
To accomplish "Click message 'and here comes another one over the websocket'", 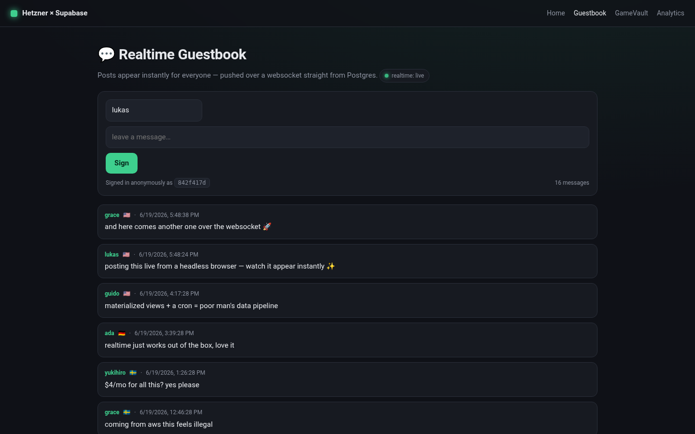I will [x=188, y=227].
